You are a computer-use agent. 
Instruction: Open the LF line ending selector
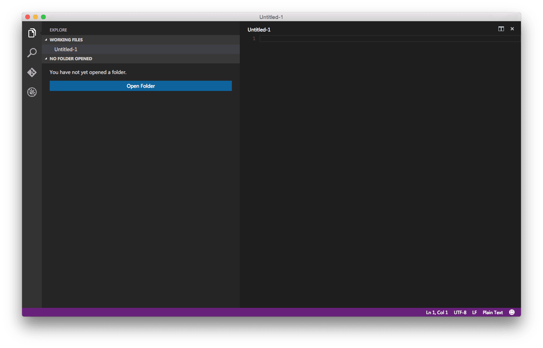[x=474, y=313]
